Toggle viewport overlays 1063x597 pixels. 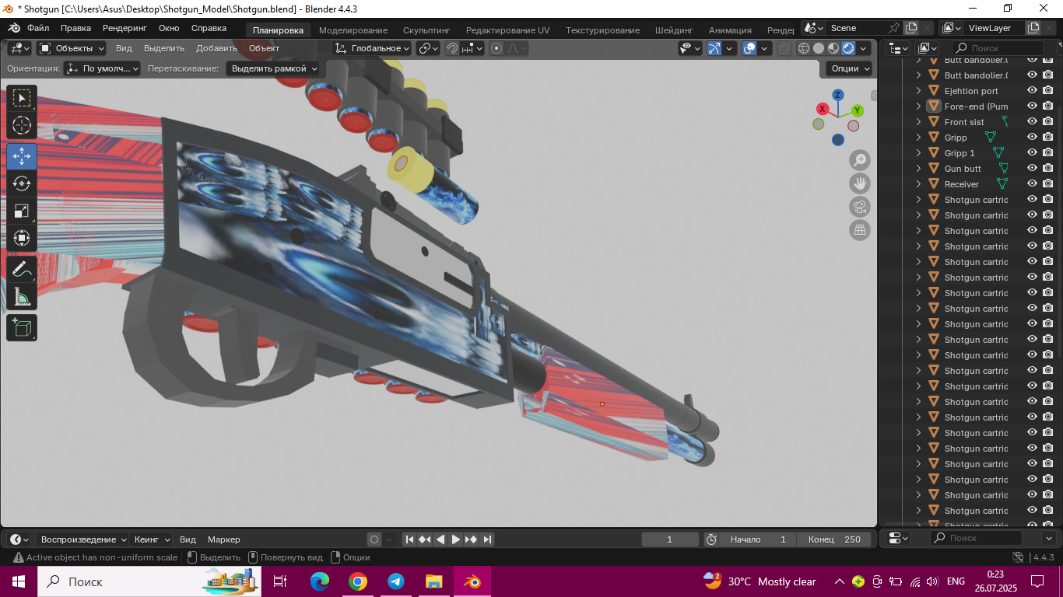tap(749, 48)
